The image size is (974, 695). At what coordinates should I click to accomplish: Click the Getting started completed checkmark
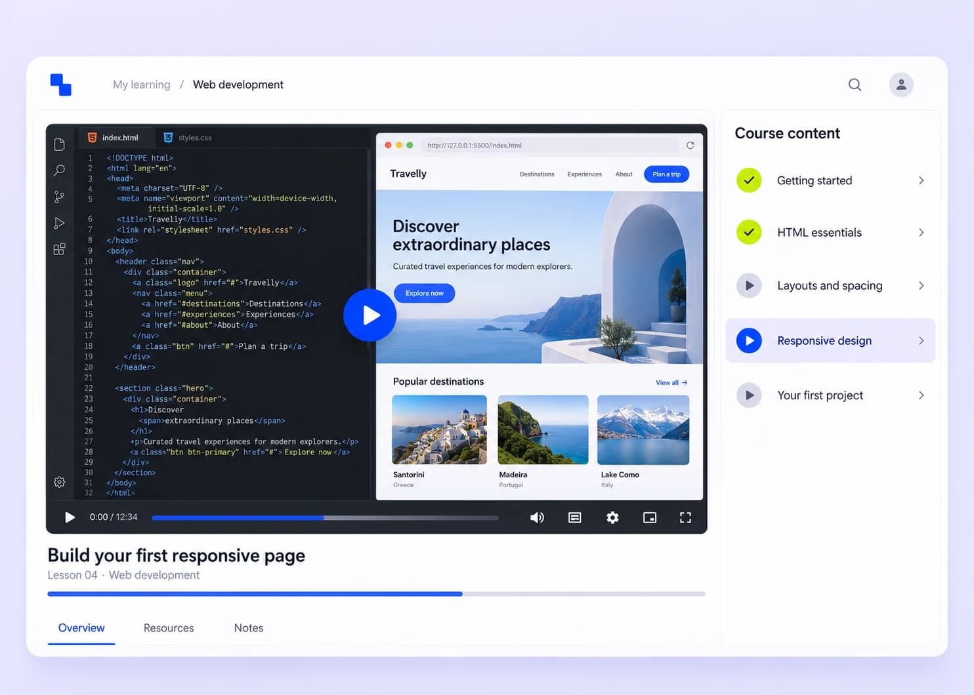(749, 180)
